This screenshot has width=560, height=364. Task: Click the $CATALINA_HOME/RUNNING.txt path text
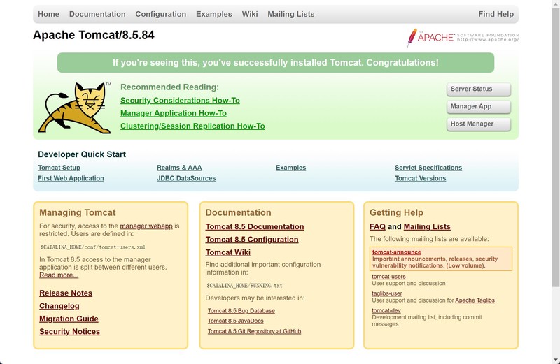coord(244,286)
